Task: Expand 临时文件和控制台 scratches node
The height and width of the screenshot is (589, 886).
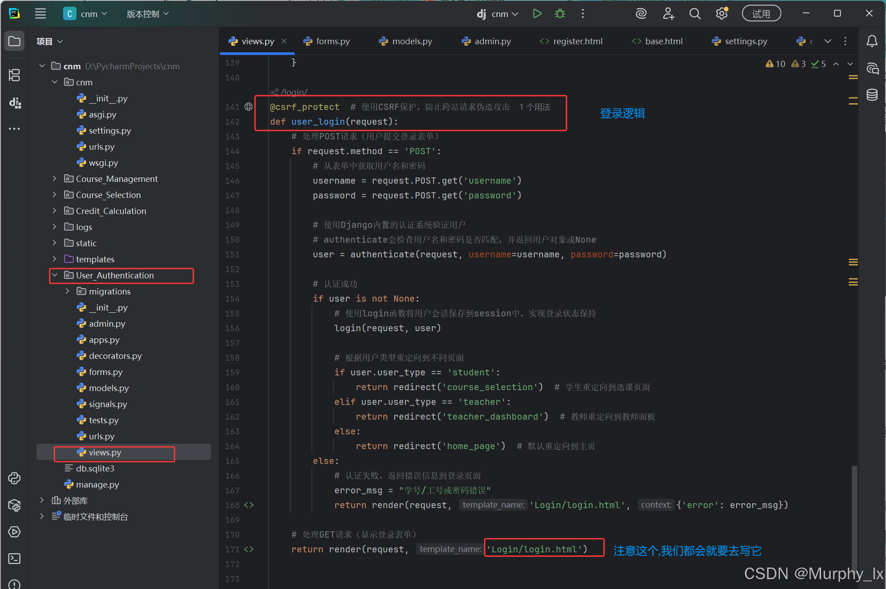Action: [x=42, y=516]
